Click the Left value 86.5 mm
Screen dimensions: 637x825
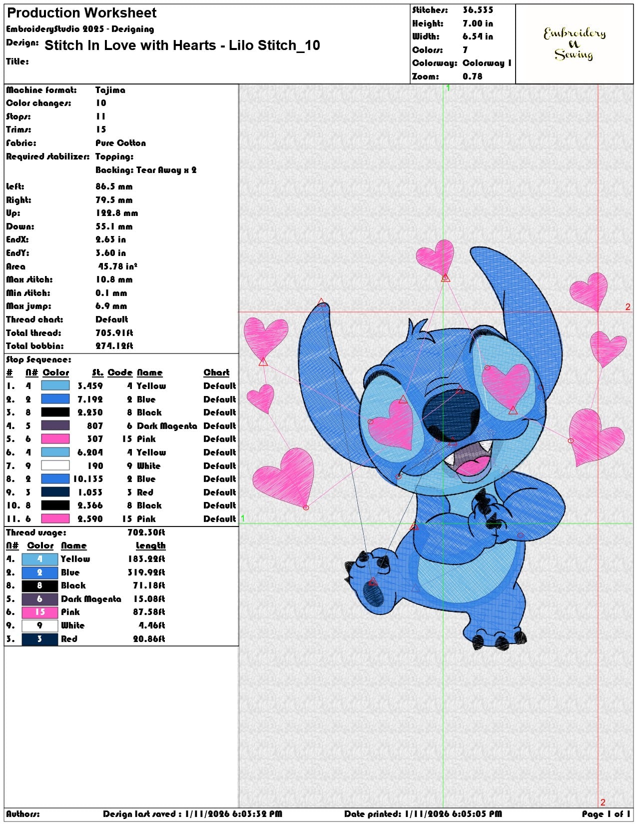pos(114,186)
